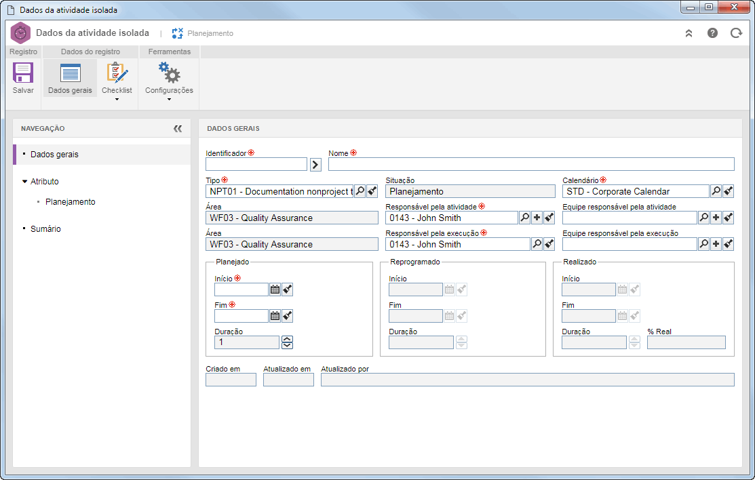Collapse the Atributo tree node arrow
This screenshot has width=755, height=480.
(x=25, y=182)
